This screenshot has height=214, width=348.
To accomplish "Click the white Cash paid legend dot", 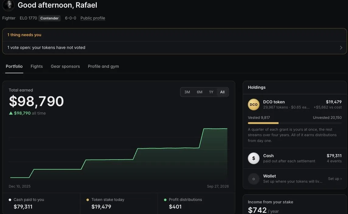I will point(10,200).
